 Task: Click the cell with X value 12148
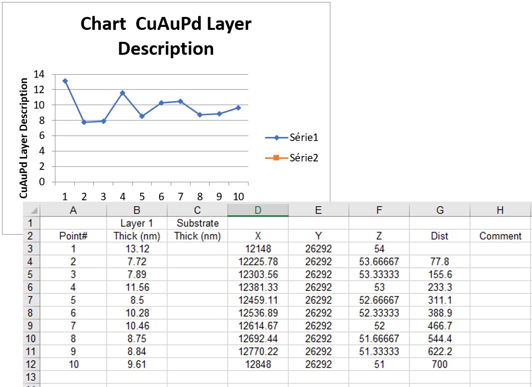point(258,249)
